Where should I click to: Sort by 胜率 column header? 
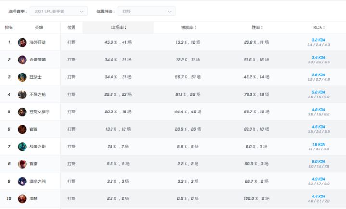point(257,27)
